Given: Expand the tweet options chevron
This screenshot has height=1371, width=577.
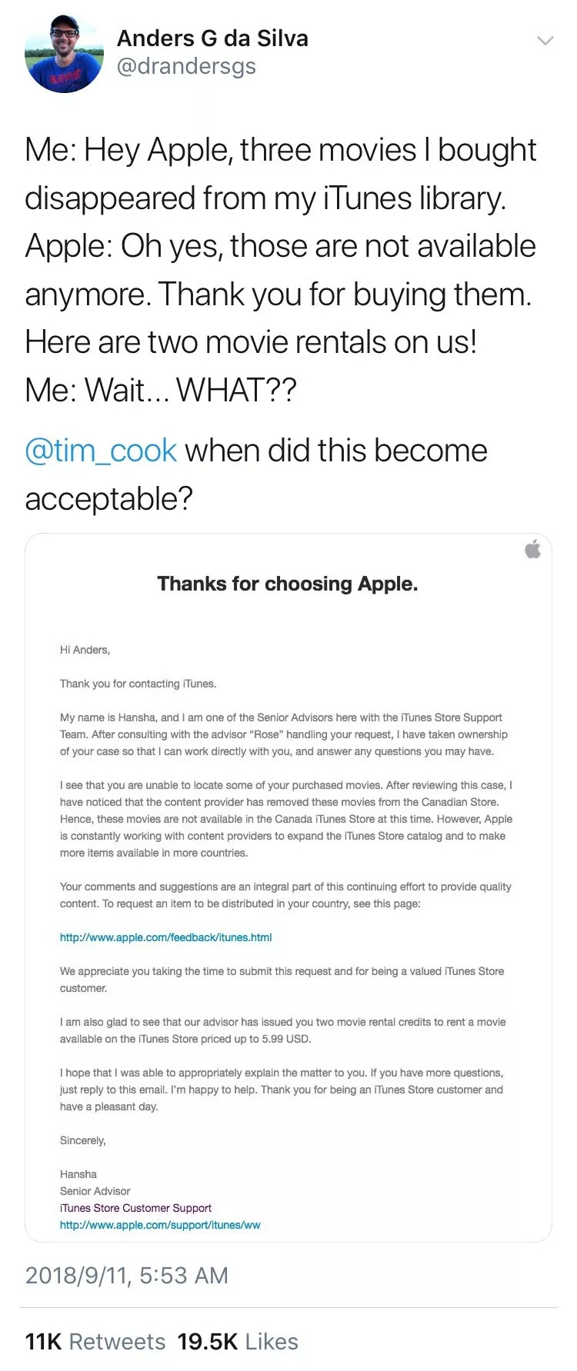Looking at the screenshot, I should pos(545,41).
